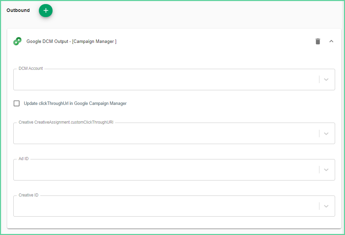This screenshot has width=345, height=235.
Task: Click the Outbound section header
Action: coord(18,10)
